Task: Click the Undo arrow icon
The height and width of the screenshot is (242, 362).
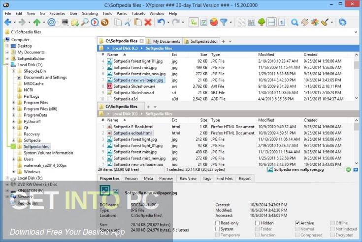Action: pos(161,22)
